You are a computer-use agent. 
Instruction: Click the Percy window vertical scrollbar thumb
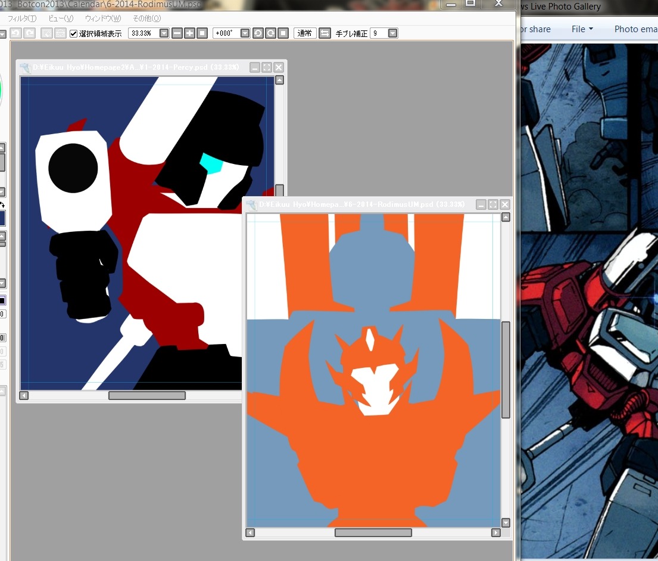279,190
